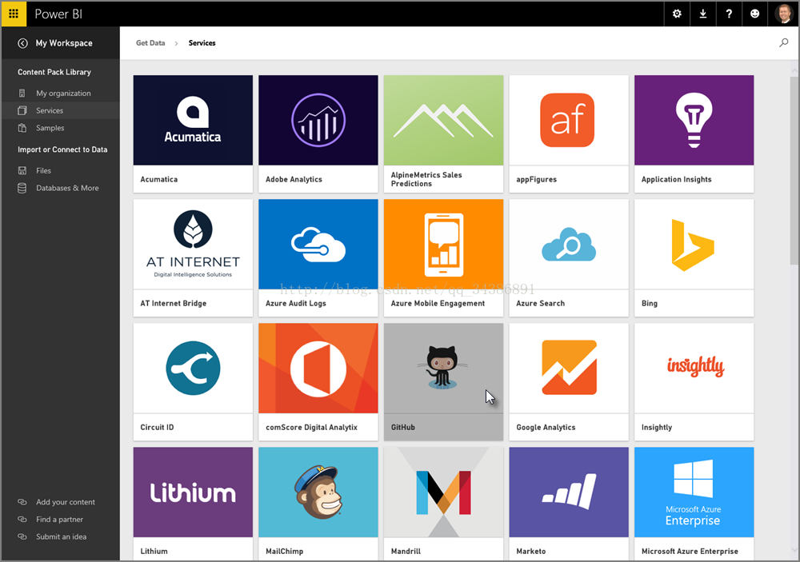Click the Application Insights caption
The image size is (800, 562).
[x=677, y=180]
